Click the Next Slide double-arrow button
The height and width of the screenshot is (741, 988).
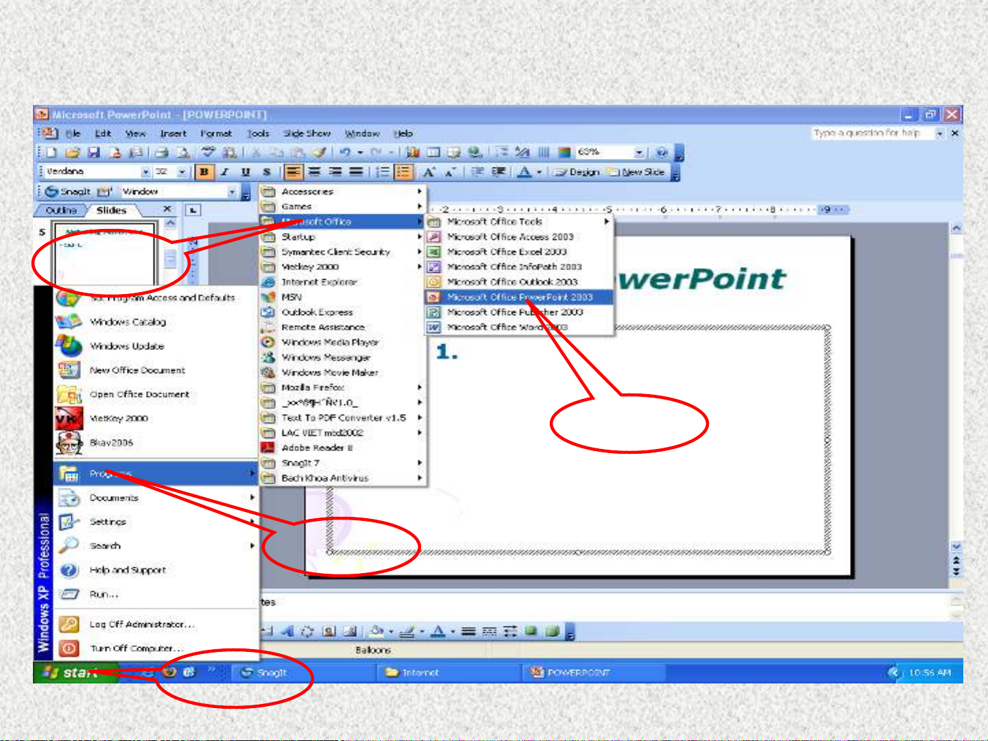[956, 570]
